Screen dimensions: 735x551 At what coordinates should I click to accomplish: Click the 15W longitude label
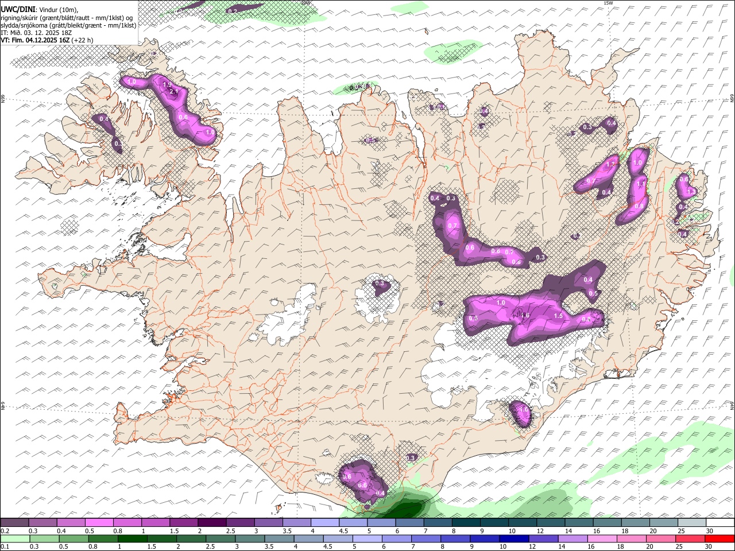tap(608, 3)
